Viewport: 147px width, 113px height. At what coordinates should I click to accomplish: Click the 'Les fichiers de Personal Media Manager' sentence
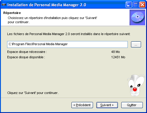pos(69,34)
